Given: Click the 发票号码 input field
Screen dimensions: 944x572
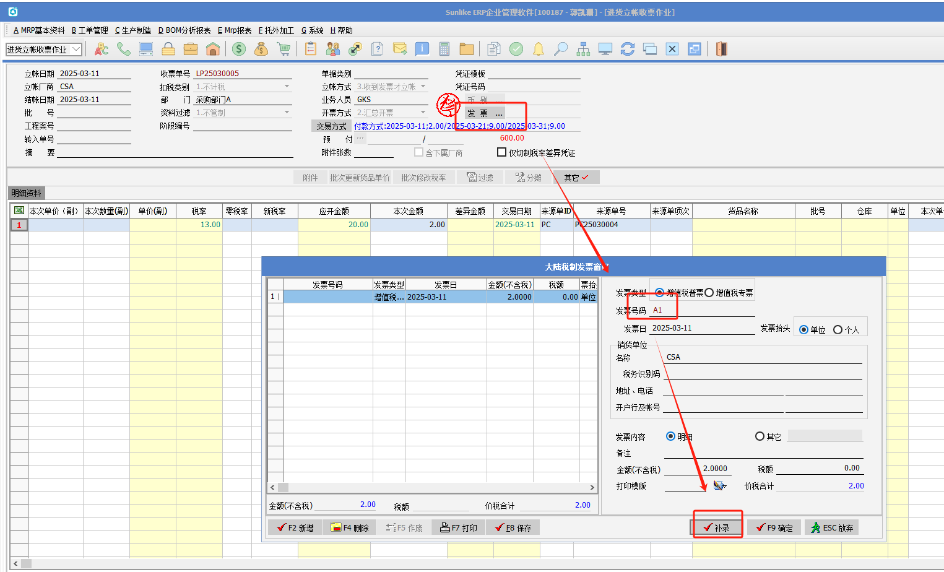Looking at the screenshot, I should pyautogui.click(x=703, y=311).
